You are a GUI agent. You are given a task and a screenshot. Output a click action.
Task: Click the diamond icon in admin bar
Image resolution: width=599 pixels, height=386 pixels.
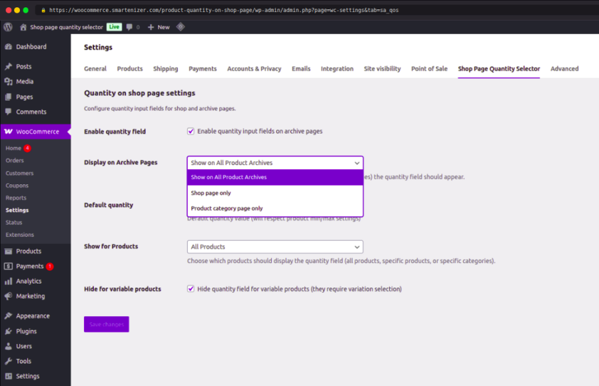click(x=181, y=27)
